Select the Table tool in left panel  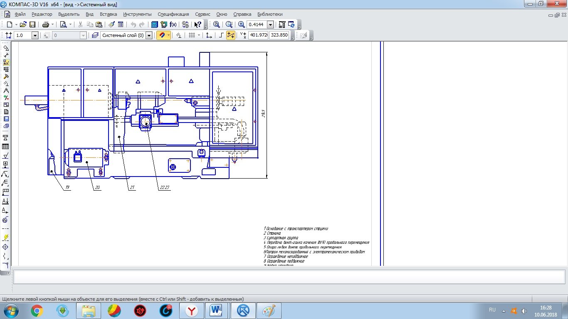point(6,147)
